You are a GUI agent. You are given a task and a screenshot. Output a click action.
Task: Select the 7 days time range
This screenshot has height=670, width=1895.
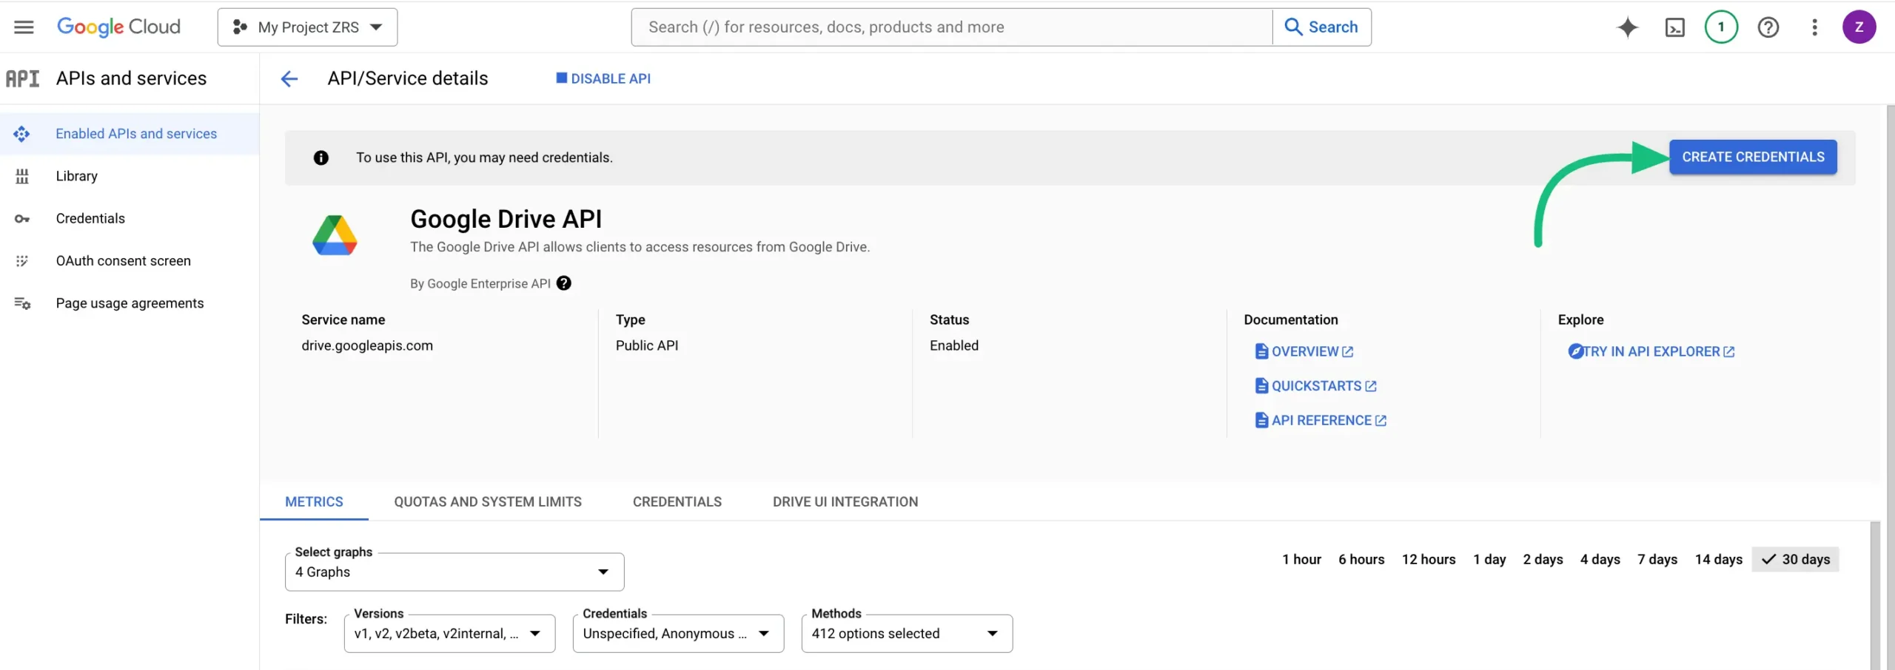(1657, 559)
